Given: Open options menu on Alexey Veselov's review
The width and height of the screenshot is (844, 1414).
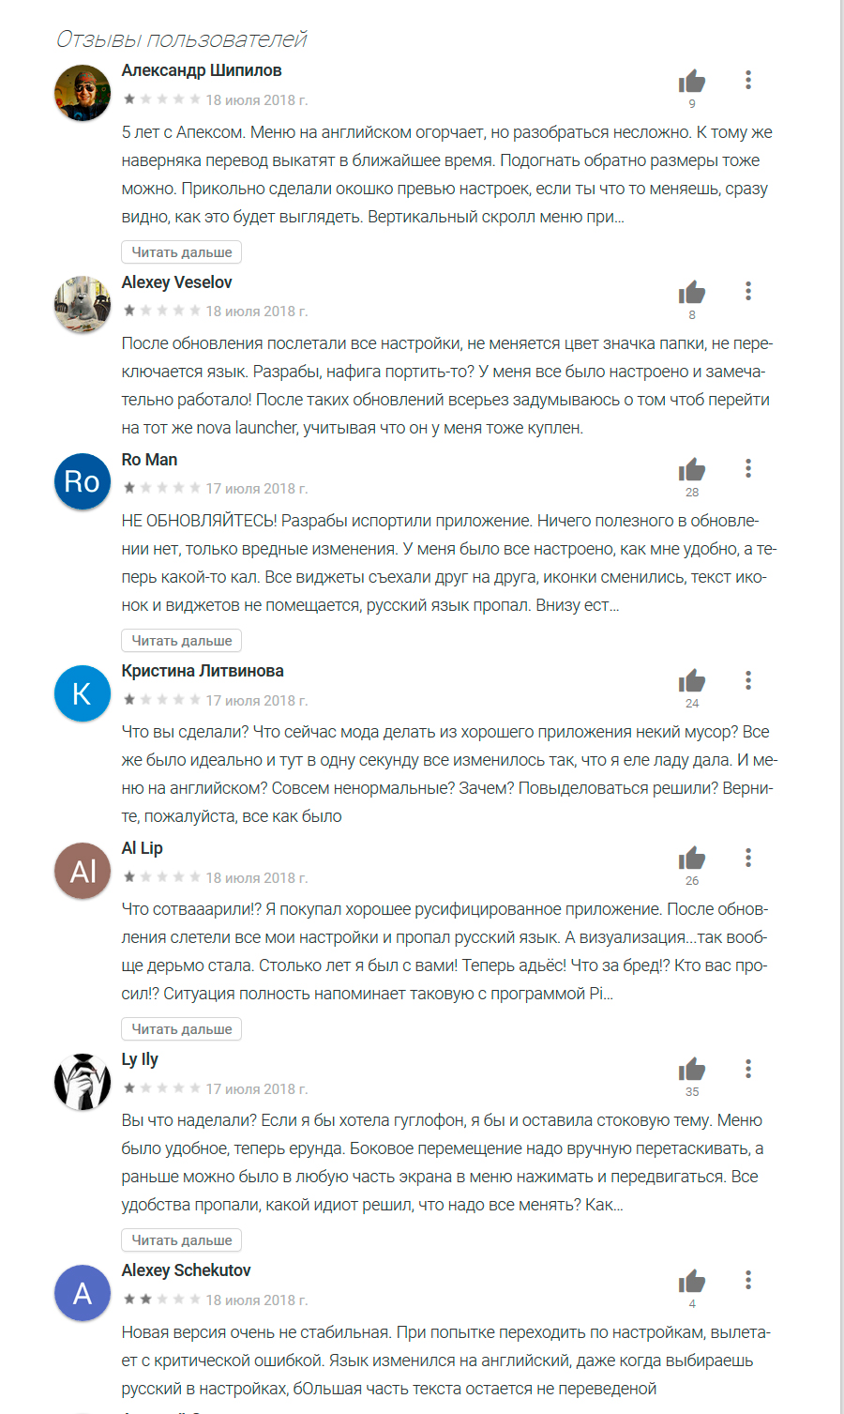Looking at the screenshot, I should [x=748, y=291].
